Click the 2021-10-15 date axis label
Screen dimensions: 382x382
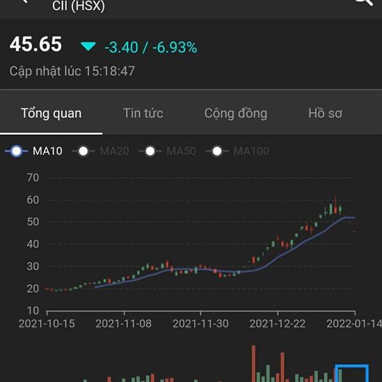46,324
